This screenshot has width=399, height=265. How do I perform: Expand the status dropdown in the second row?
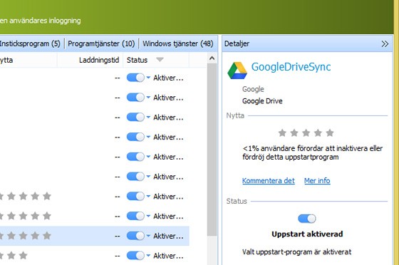(x=148, y=97)
